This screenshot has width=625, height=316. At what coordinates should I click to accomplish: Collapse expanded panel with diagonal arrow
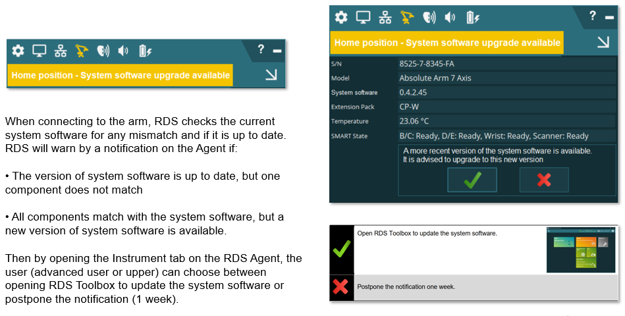pos(603,42)
